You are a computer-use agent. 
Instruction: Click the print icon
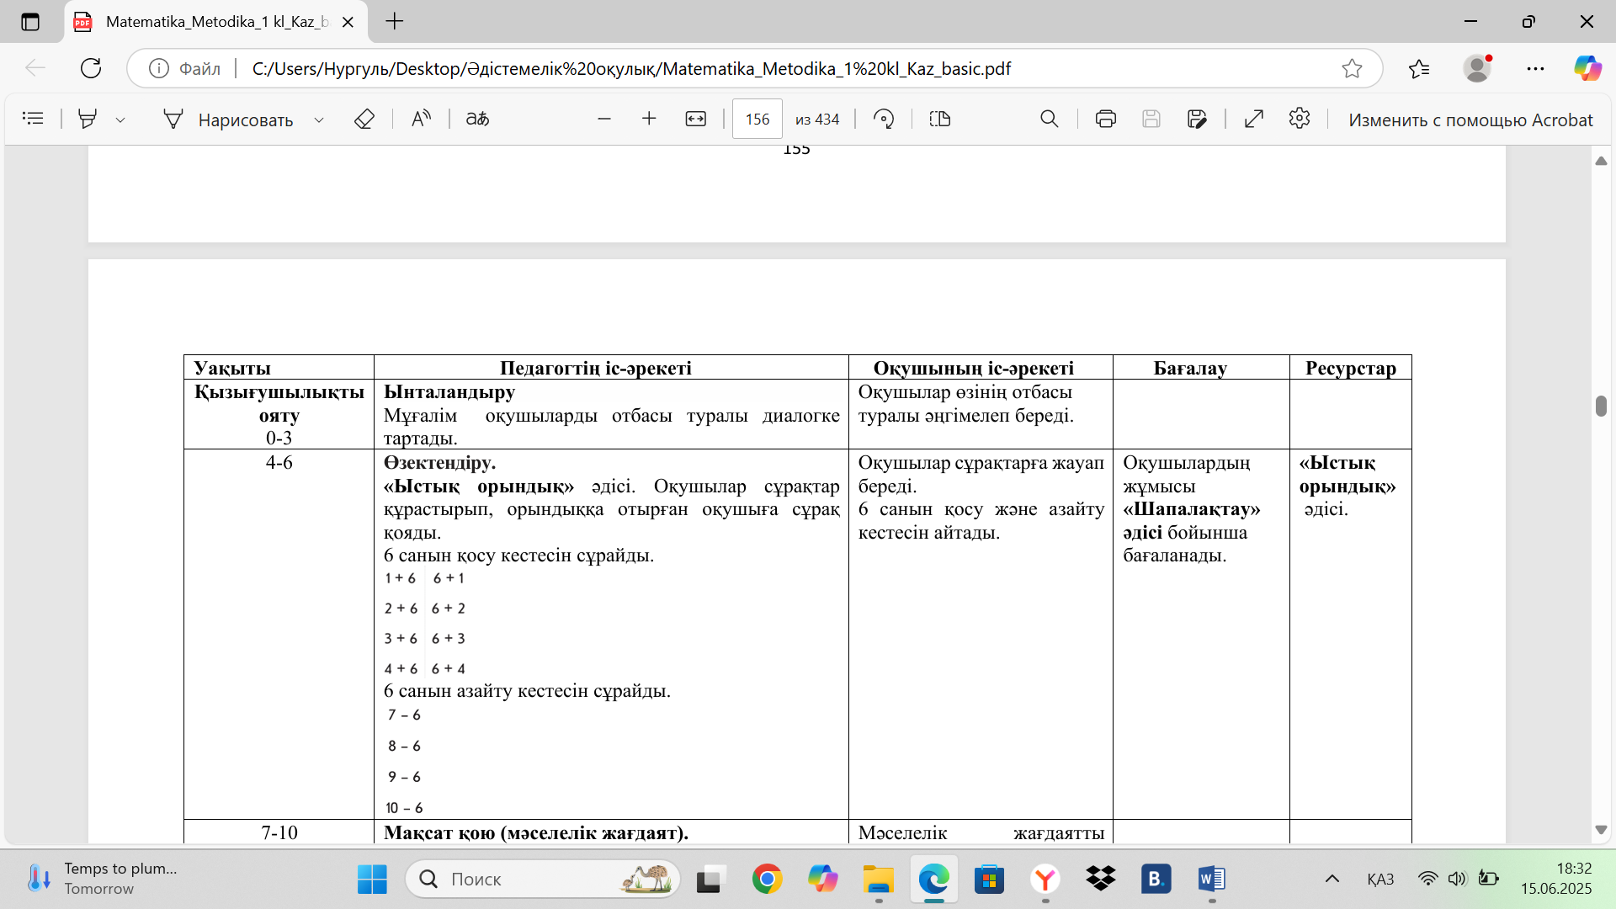click(1105, 119)
